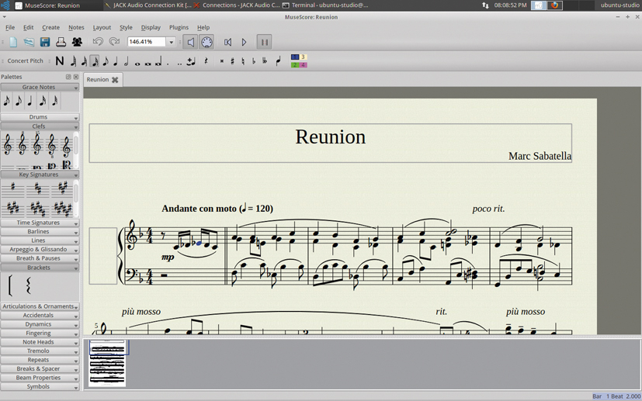642x401 pixels.
Task: Select the whole note duration
Action: click(137, 61)
